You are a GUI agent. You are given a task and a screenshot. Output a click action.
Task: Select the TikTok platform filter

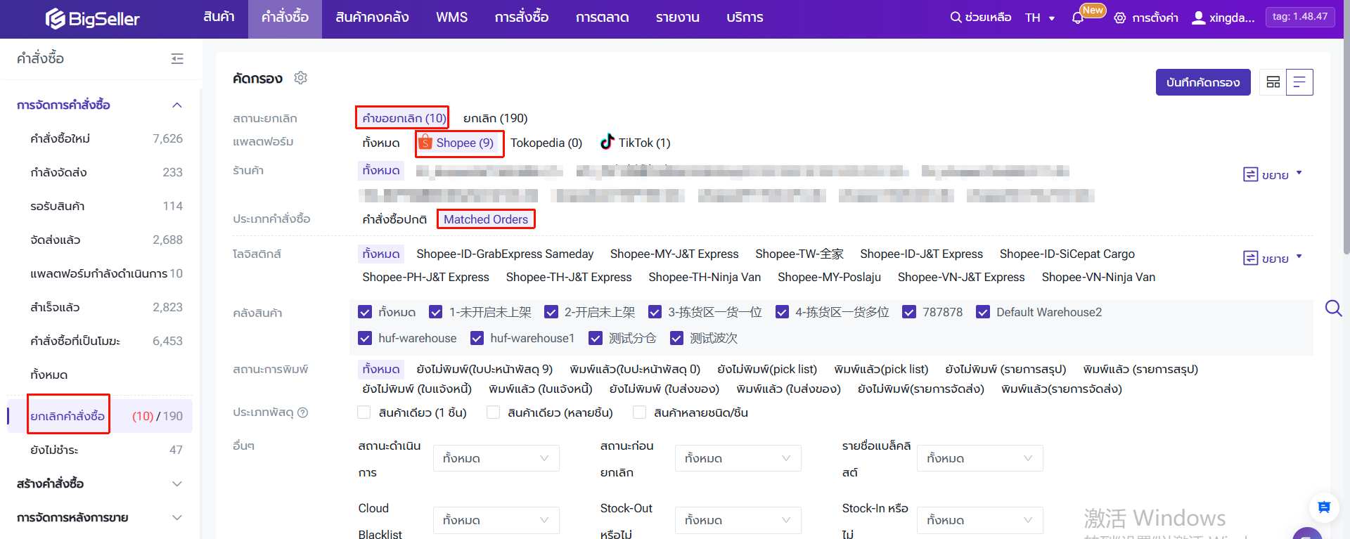pyautogui.click(x=636, y=143)
